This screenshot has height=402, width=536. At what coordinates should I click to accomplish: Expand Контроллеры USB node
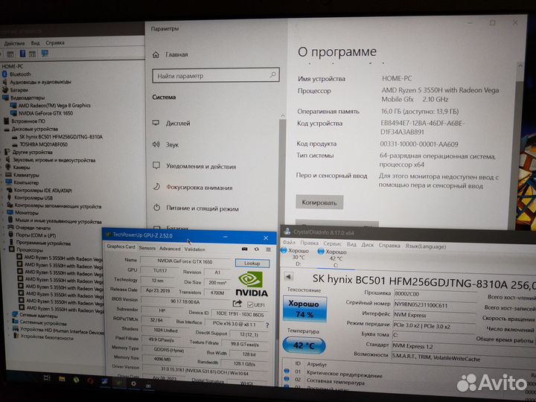[4, 197]
